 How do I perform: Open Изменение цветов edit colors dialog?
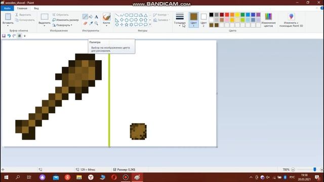coord(268,20)
